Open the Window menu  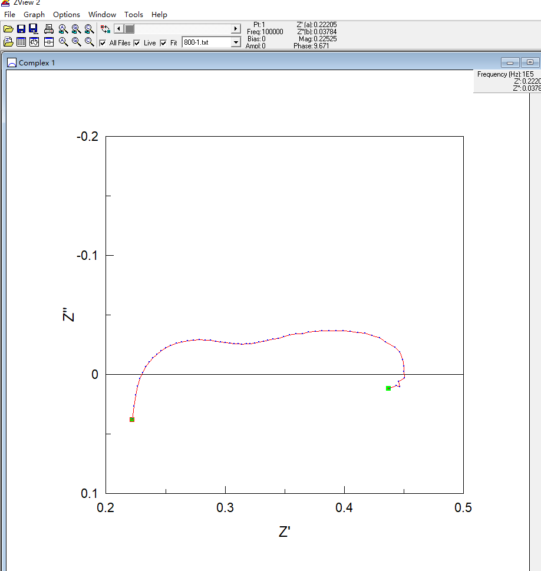pyautogui.click(x=103, y=14)
